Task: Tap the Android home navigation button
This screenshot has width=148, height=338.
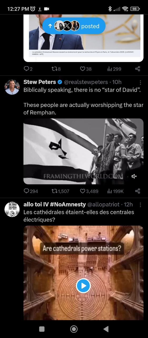Action: click(x=74, y=329)
